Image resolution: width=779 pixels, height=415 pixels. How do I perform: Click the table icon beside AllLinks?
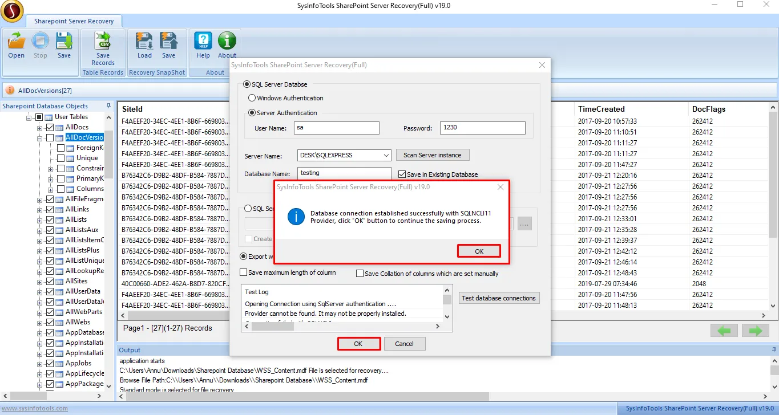coord(60,209)
